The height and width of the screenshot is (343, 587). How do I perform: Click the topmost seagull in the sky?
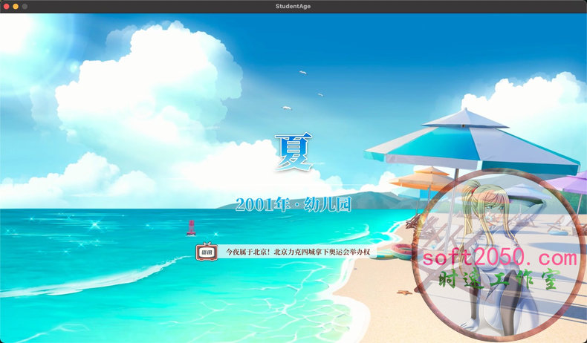pos(303,73)
